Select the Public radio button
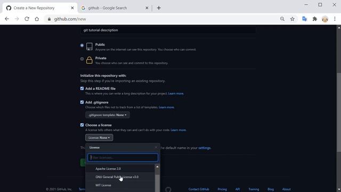341x192 pixels. (82, 45)
